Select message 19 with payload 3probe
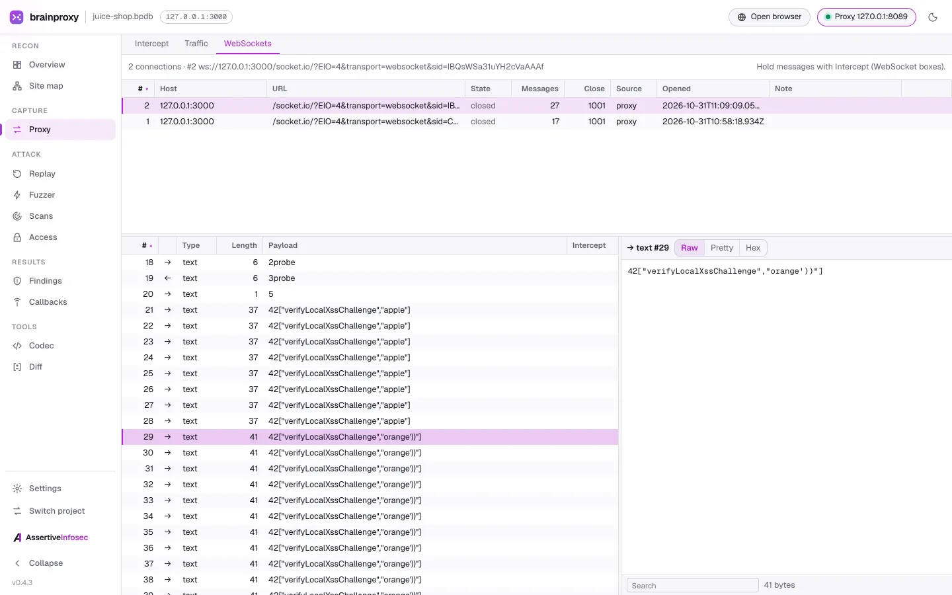The height and width of the screenshot is (595, 952). 370,278
